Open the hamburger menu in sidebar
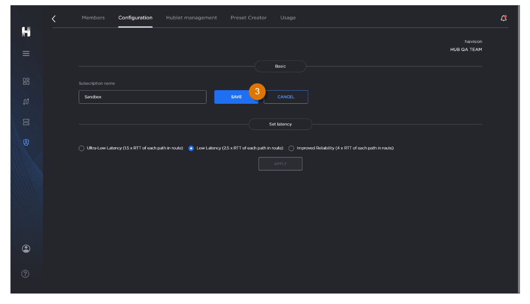The image size is (530, 304). pyautogui.click(x=26, y=53)
